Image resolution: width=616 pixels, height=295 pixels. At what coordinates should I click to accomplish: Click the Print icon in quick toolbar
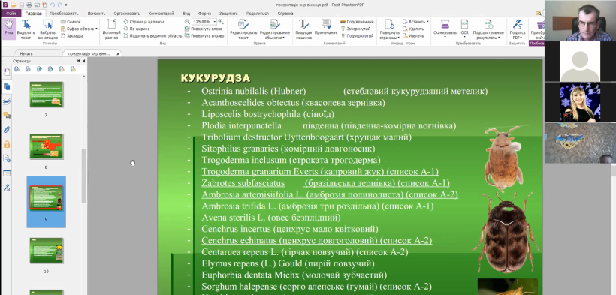29,5
